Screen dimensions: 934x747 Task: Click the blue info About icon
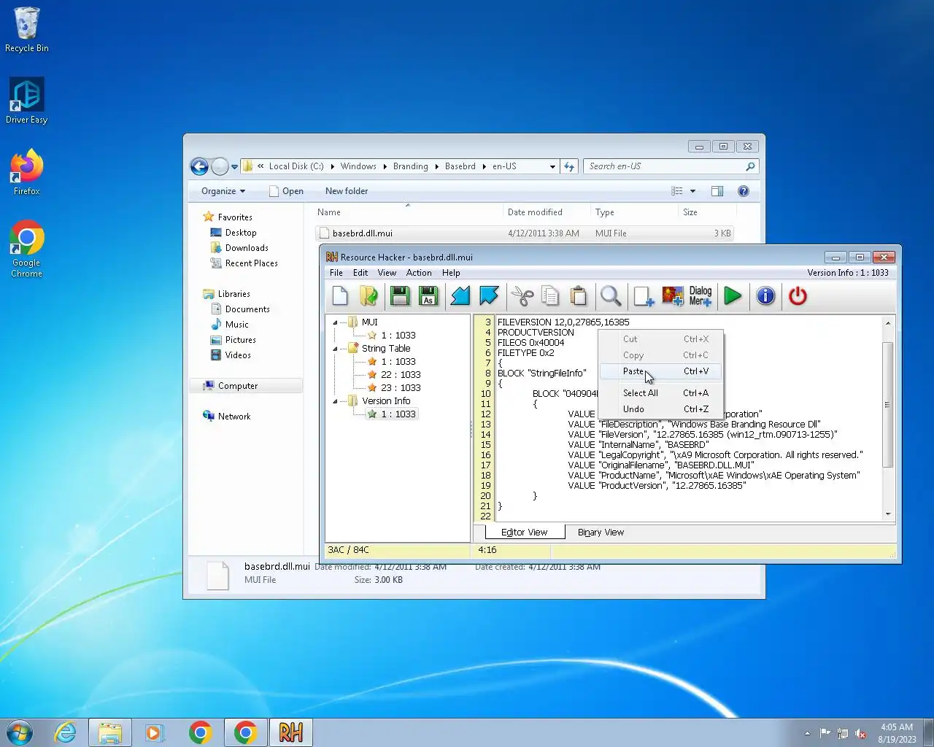click(x=765, y=295)
